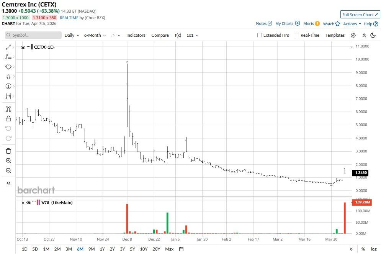381x254 pixels.
Task: Open Templates menu
Action: (335, 35)
